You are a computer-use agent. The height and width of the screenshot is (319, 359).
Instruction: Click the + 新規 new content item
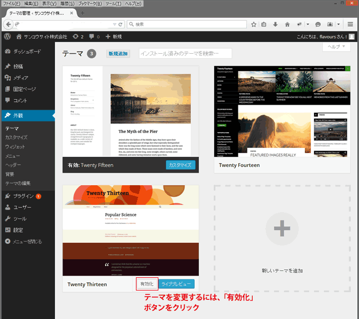(x=113, y=37)
